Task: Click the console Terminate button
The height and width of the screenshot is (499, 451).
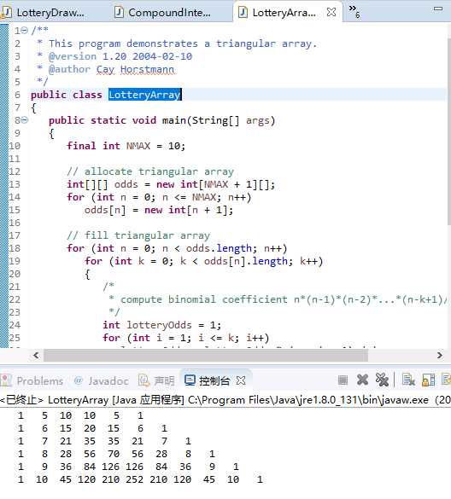Action: tap(343, 380)
